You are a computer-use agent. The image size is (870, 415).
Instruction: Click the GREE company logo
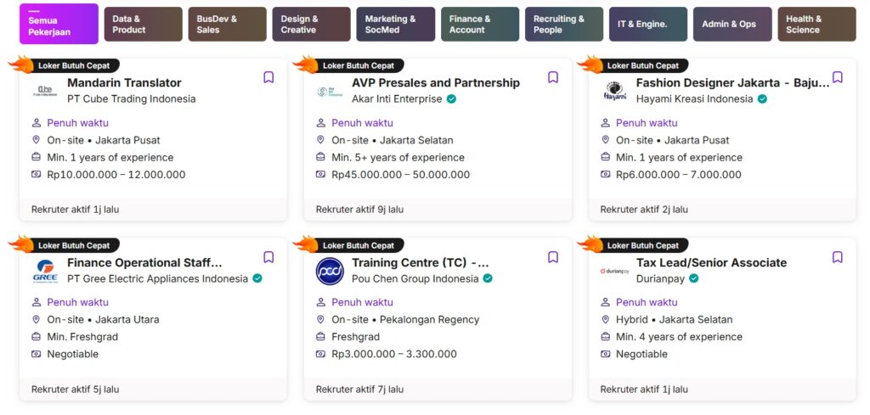(x=45, y=271)
